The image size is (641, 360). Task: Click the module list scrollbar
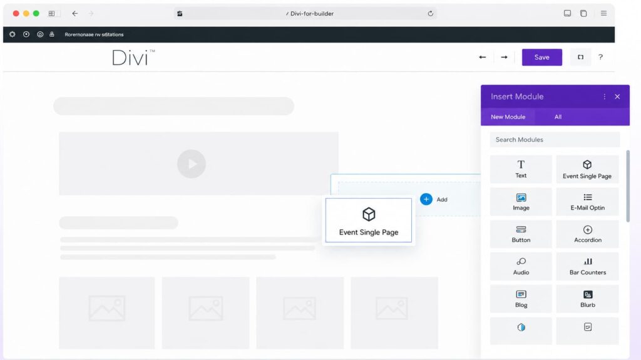(627, 186)
